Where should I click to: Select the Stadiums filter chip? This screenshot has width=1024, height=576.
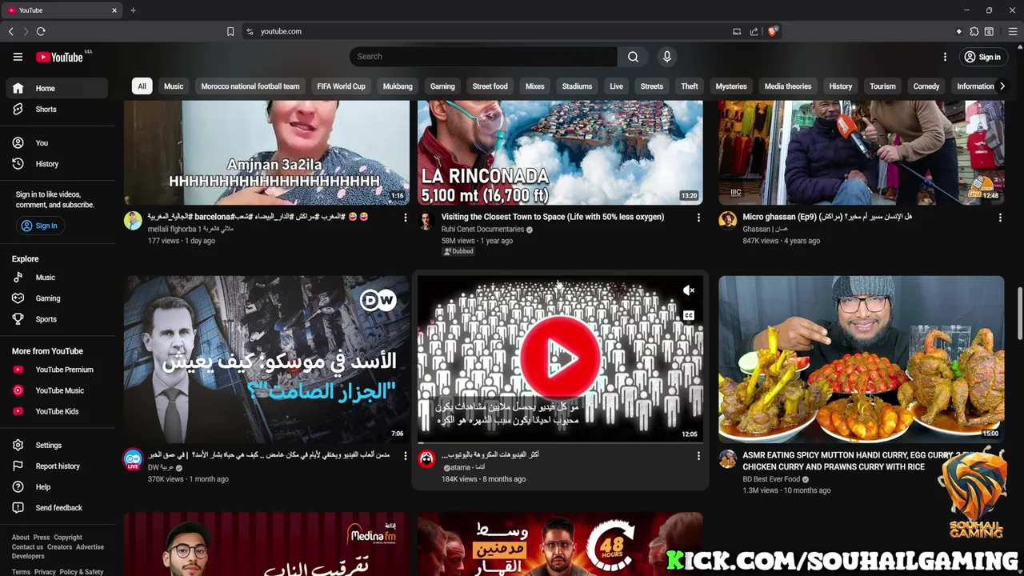[x=577, y=86]
